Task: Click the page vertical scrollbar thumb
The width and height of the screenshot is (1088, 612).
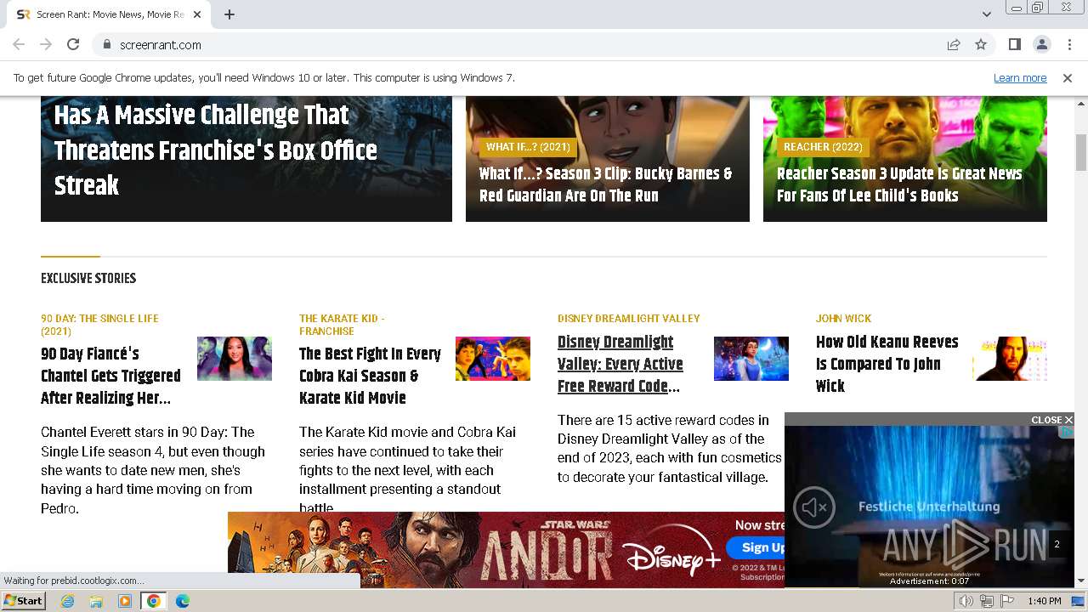Action: point(1081,151)
